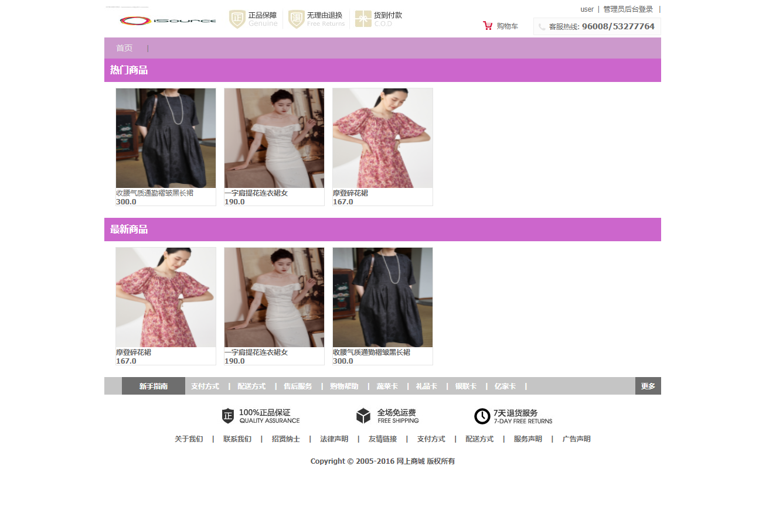759x517 pixels.
Task: Open the 关于我们 footer link
Action: [189, 439]
